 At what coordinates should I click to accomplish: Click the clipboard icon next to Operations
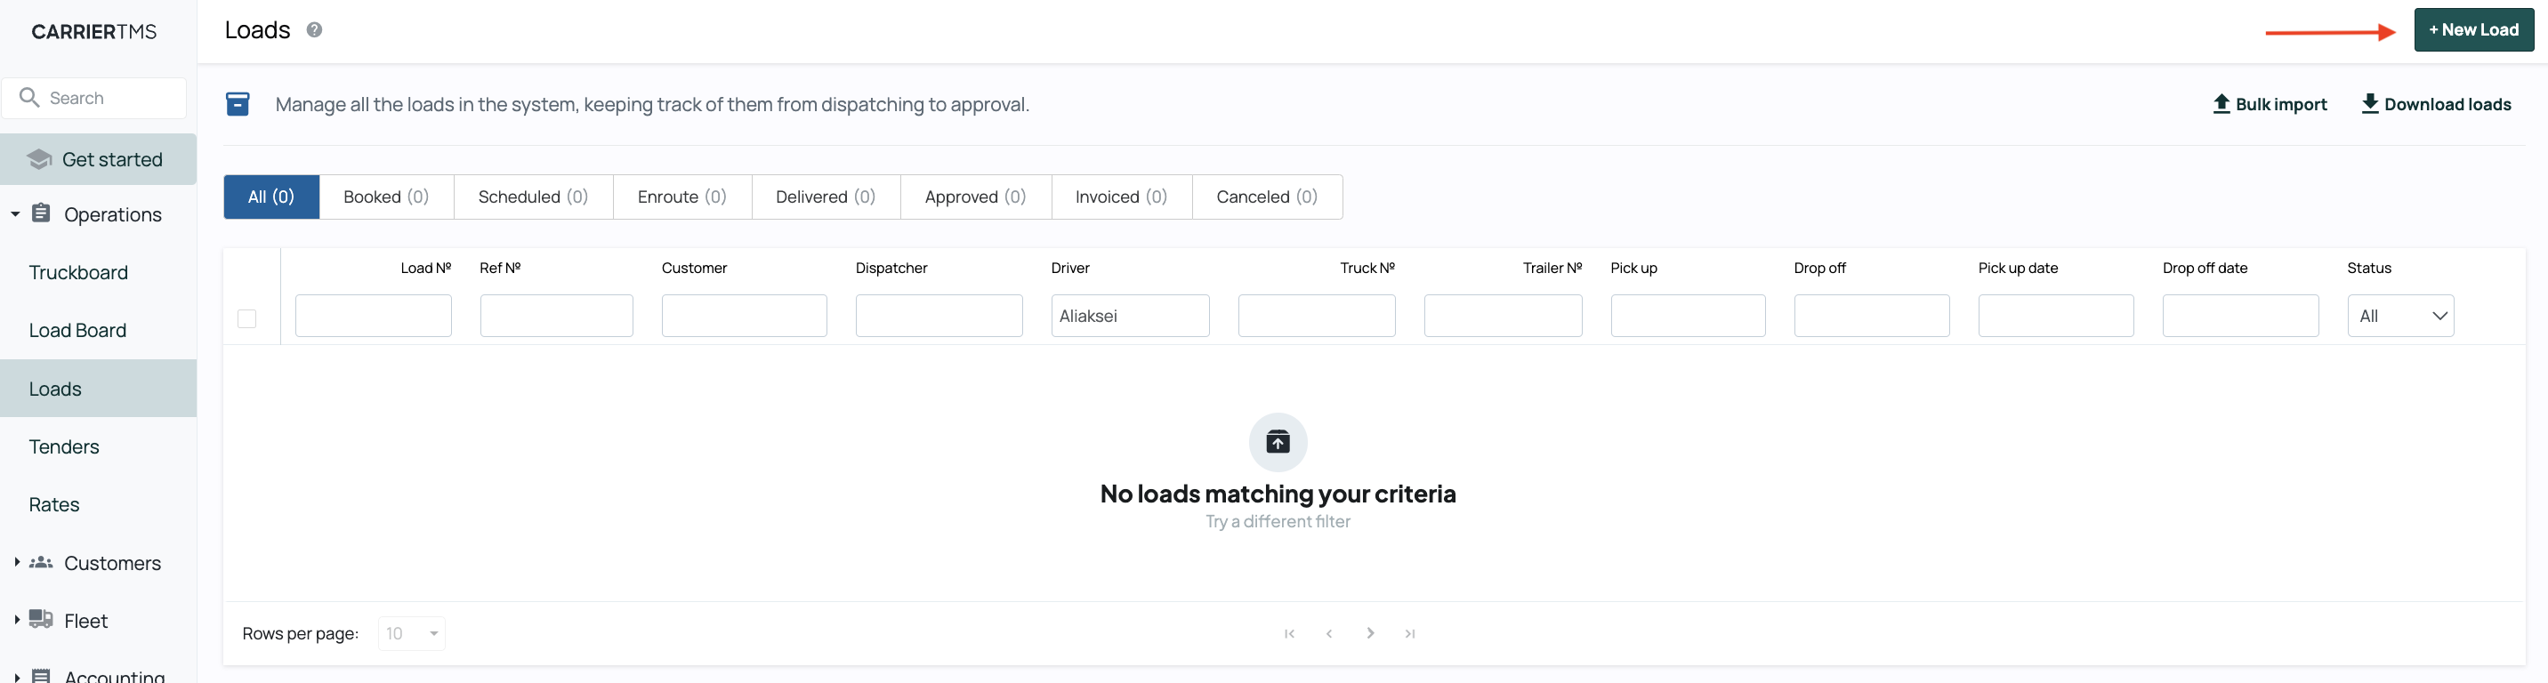click(41, 213)
